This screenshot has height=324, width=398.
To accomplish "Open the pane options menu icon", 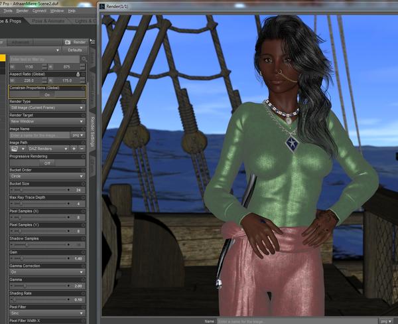I will (92, 41).
